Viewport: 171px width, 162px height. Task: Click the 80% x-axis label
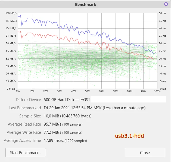click(x=129, y=91)
